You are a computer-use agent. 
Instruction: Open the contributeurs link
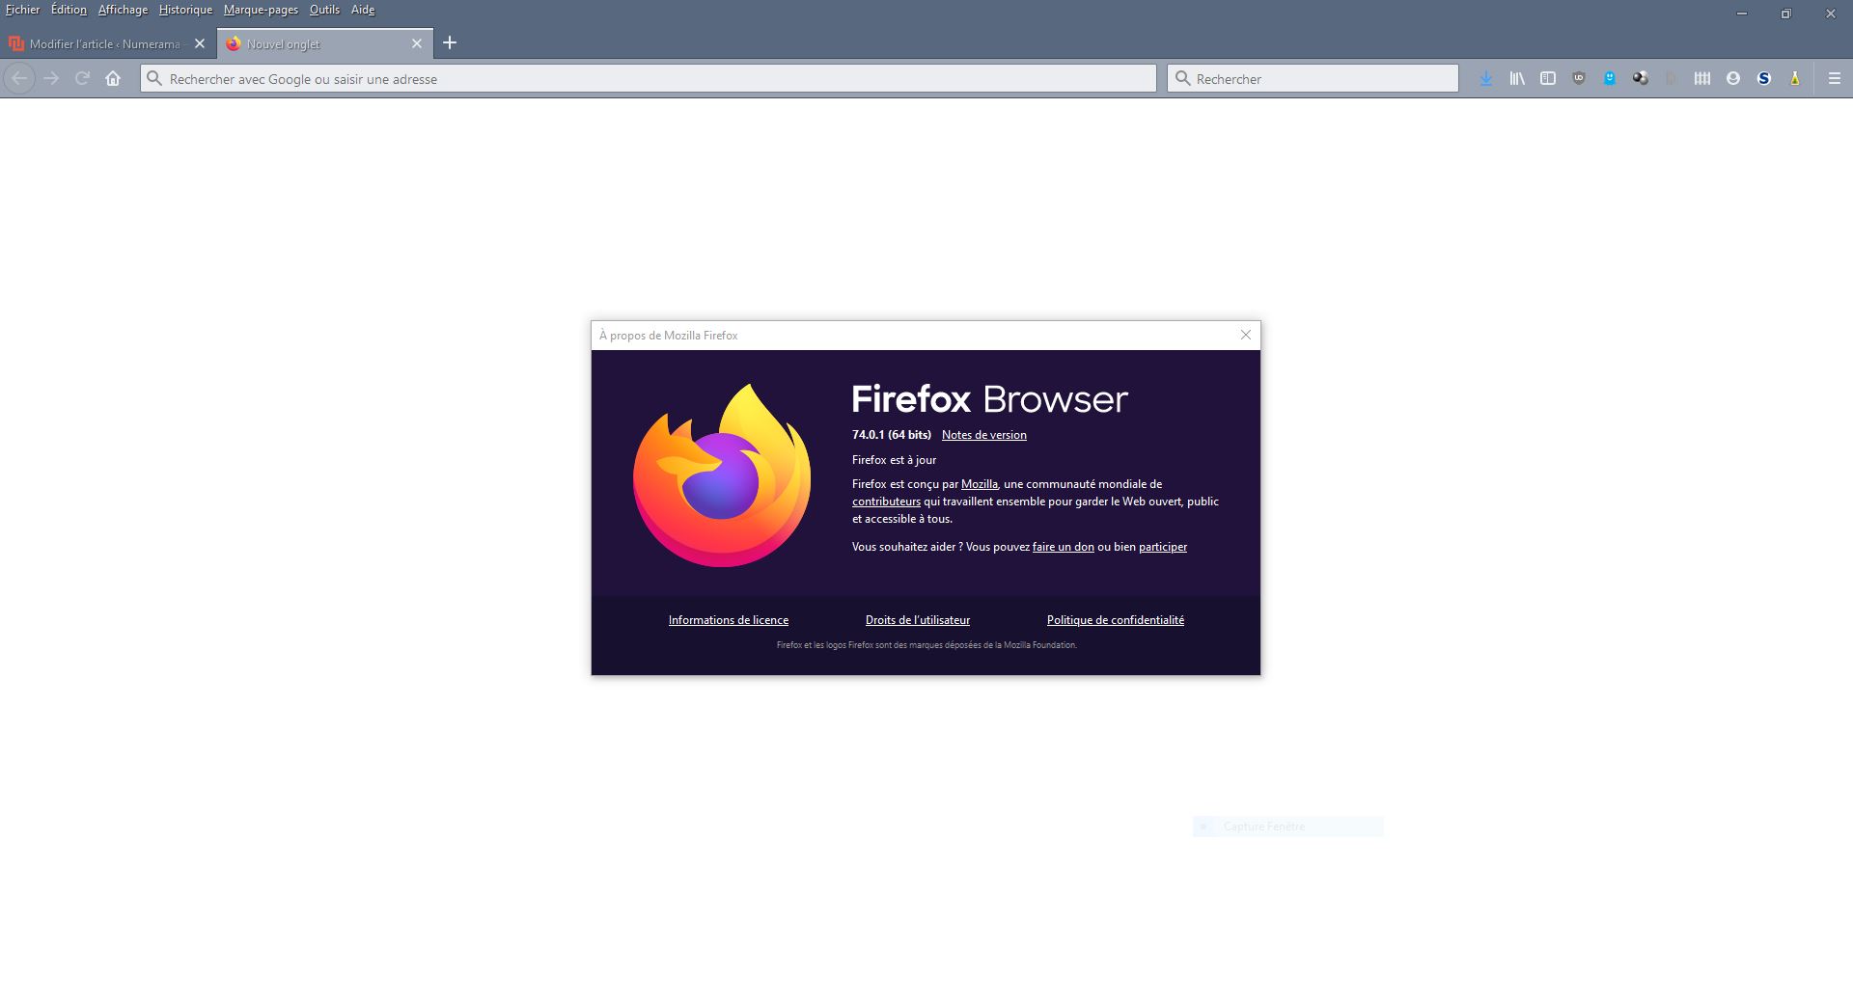click(886, 501)
